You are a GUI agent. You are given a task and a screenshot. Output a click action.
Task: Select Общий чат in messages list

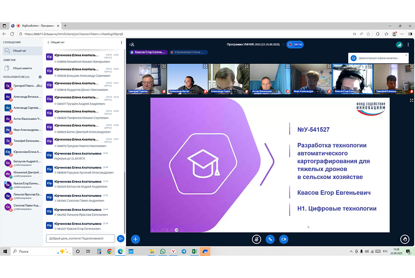pyautogui.click(x=23, y=51)
